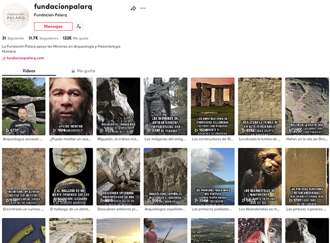Click caption 'Los indígenas del antig...'
The width and height of the screenshot is (330, 243).
click(165, 139)
